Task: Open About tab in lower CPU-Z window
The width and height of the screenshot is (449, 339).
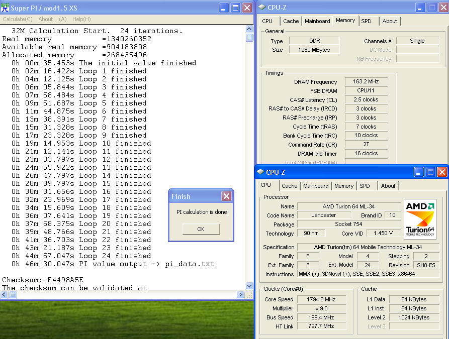Action: 388,186
